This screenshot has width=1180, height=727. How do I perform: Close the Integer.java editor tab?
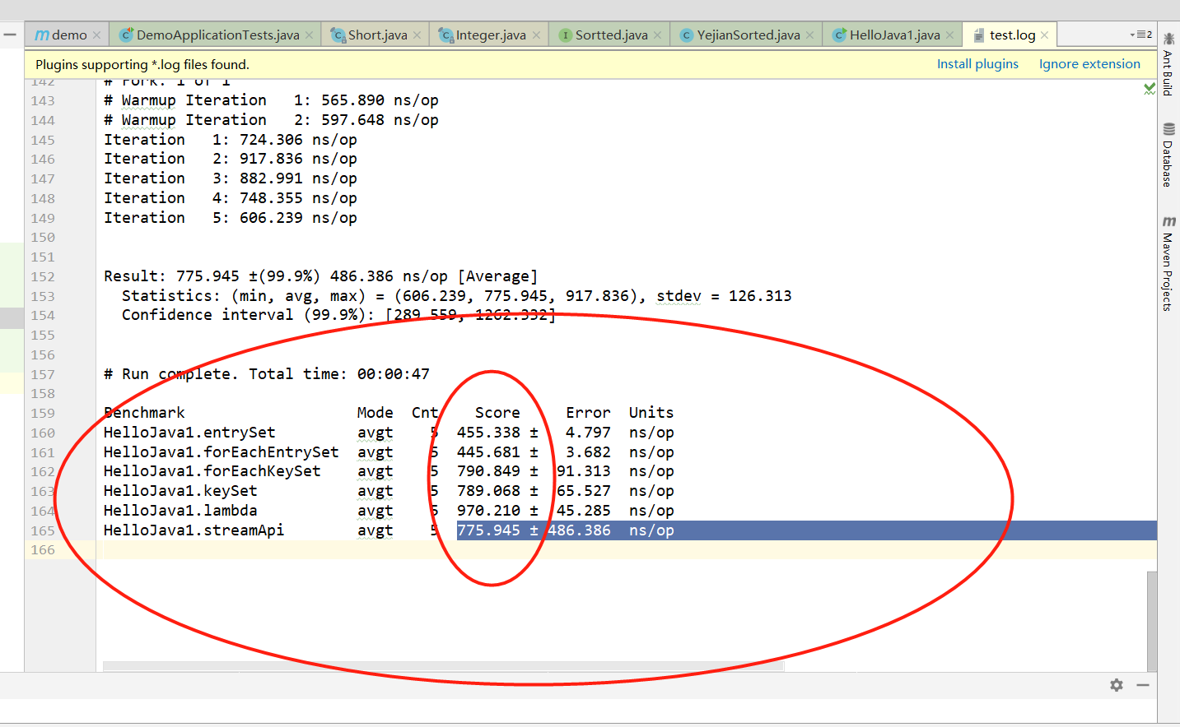536,35
